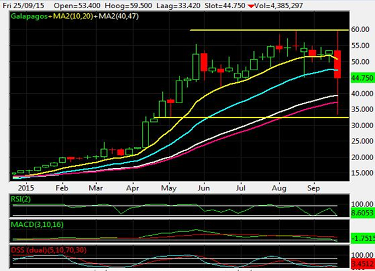Click the 60.00 price axis label

(362, 30)
